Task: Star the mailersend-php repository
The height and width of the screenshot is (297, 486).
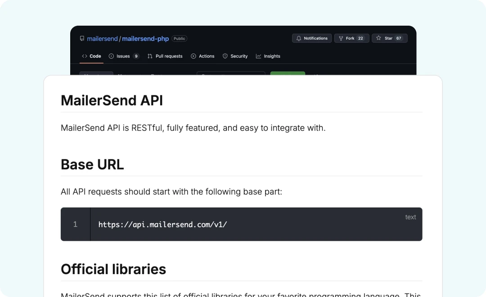Action: click(x=390, y=38)
